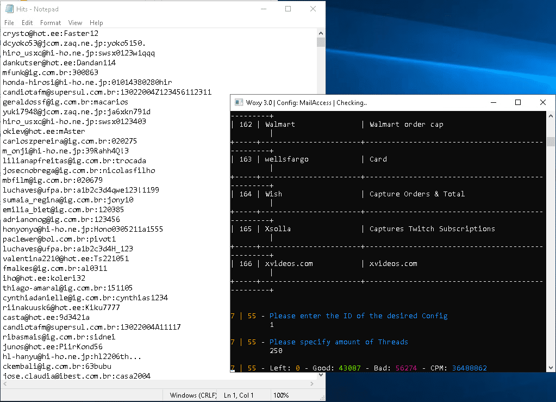Maximize the Hits Notepad window
This screenshot has height=402, width=556.
[288, 9]
